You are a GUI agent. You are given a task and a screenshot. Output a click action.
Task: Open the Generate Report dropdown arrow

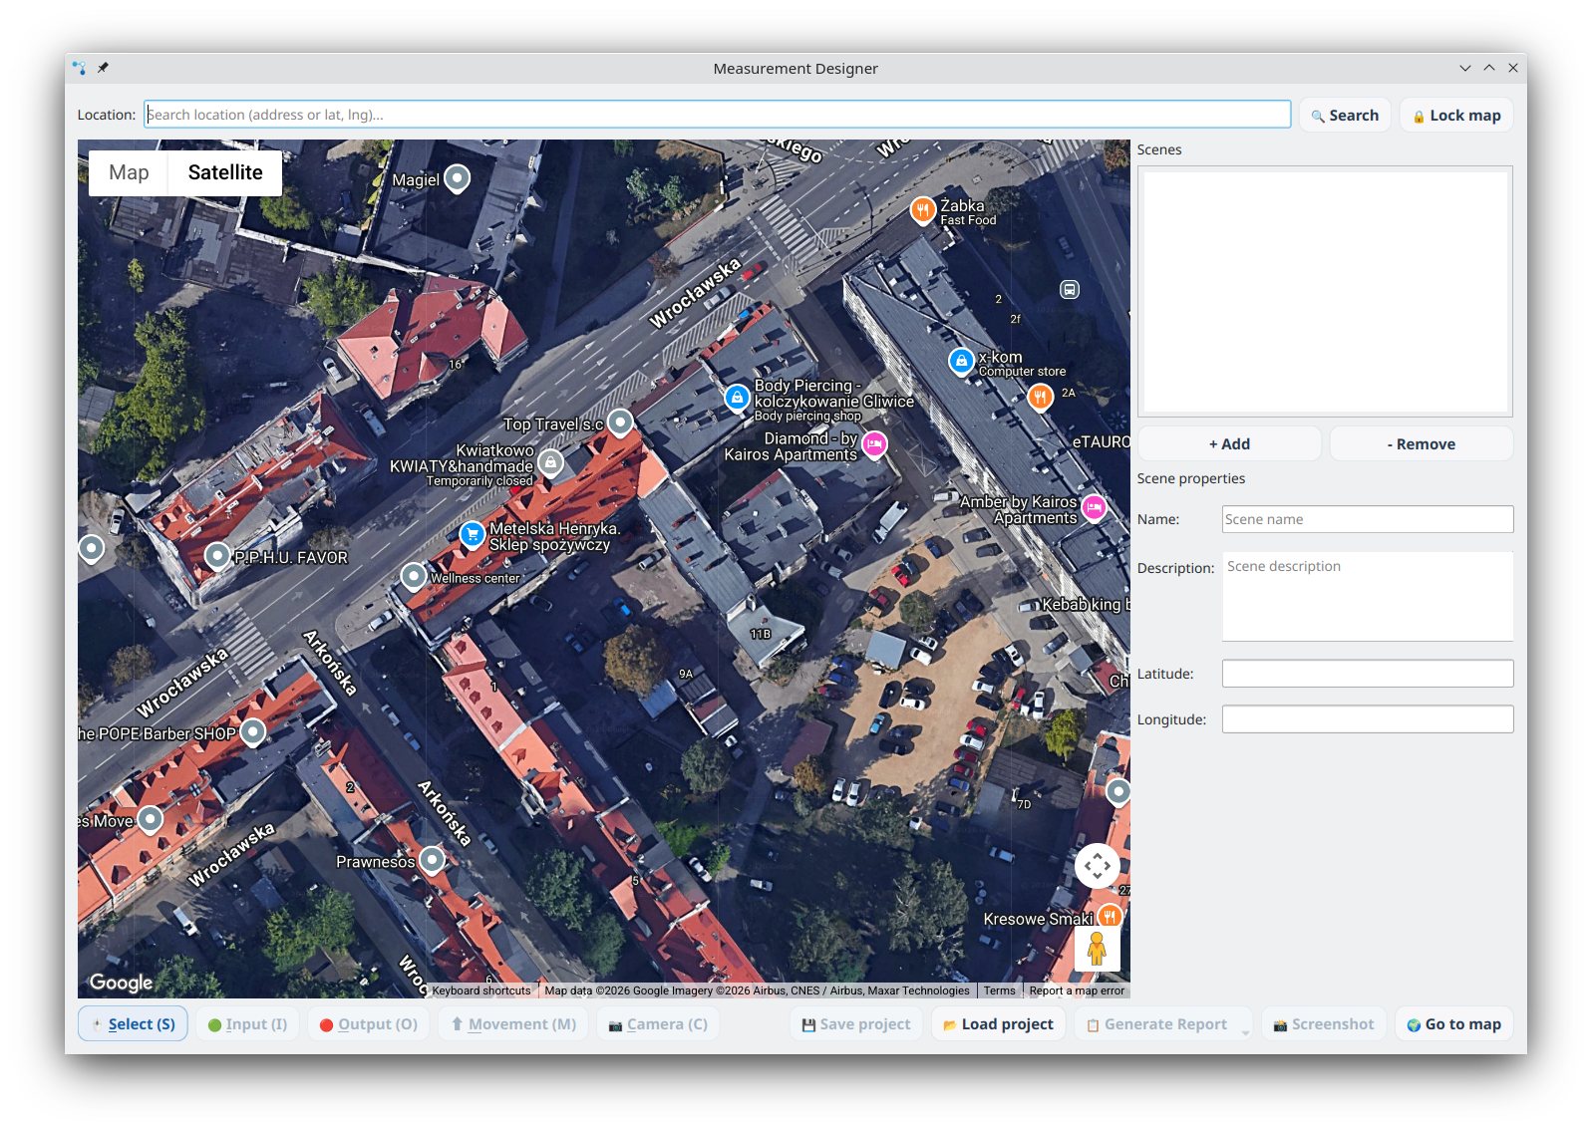(x=1245, y=1032)
